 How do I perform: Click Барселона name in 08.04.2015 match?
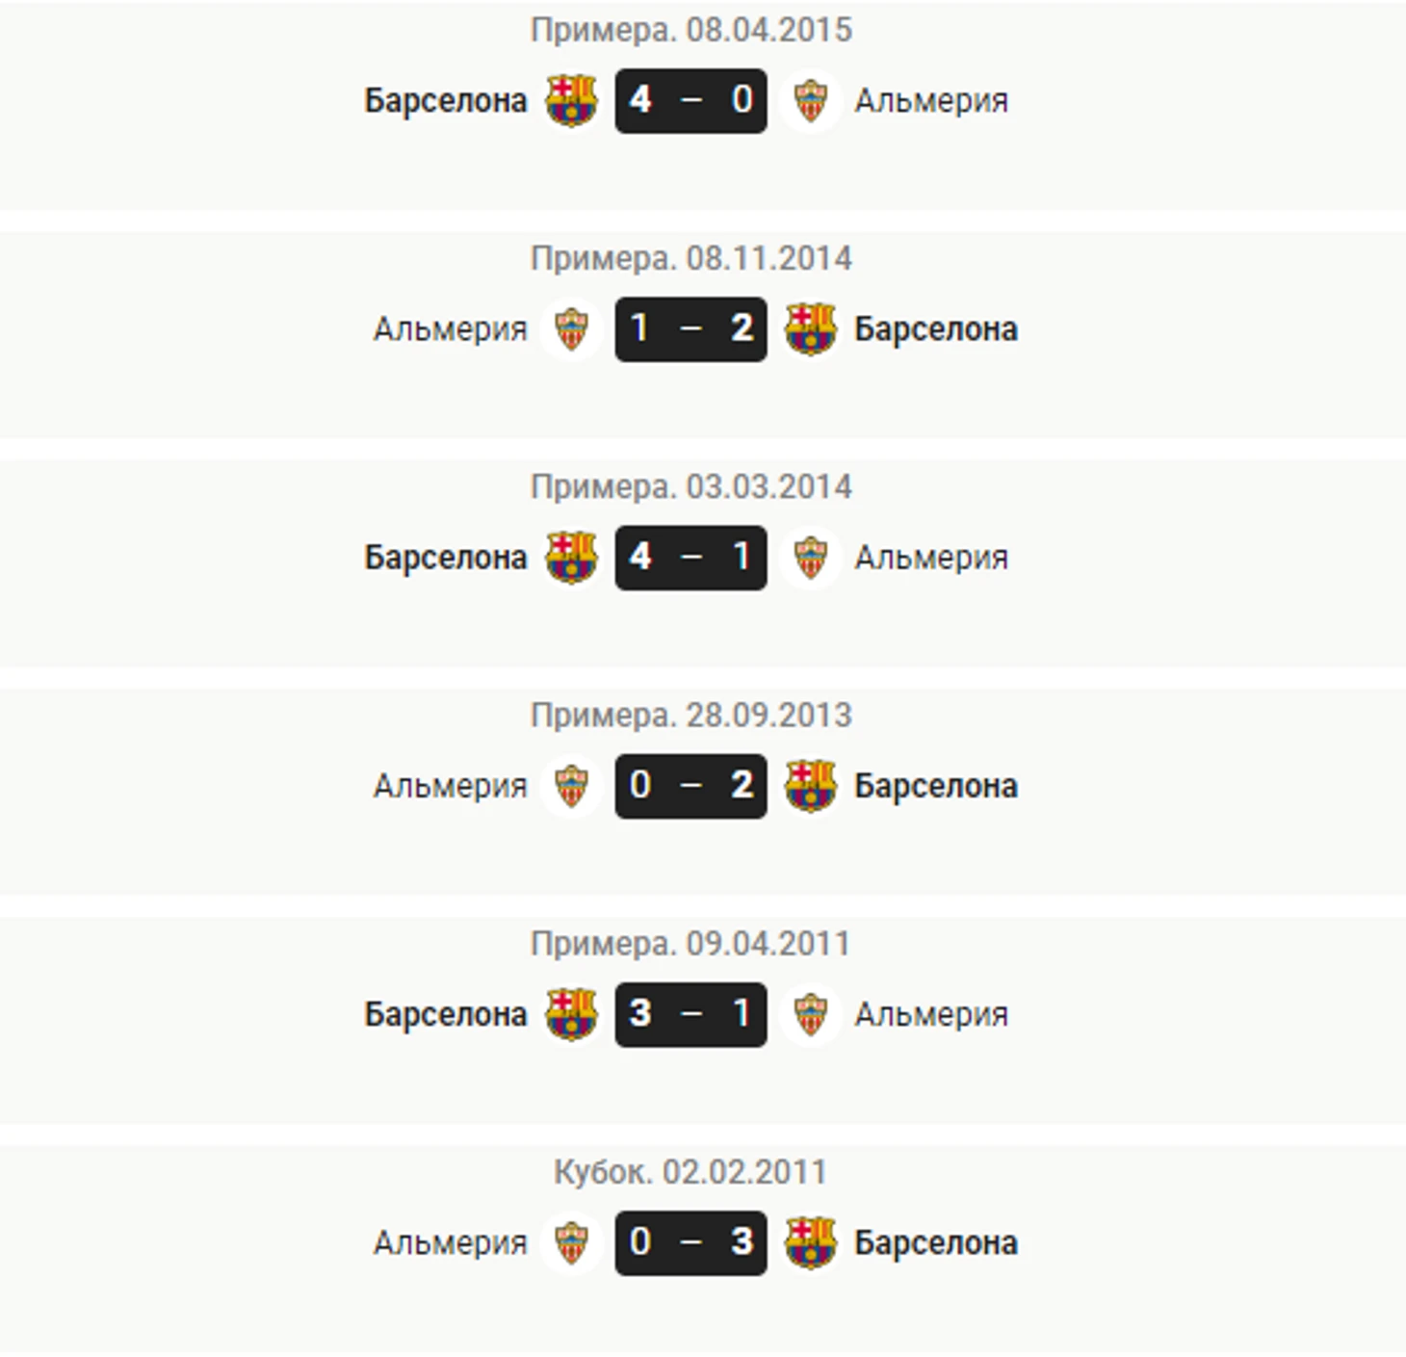coord(446,101)
